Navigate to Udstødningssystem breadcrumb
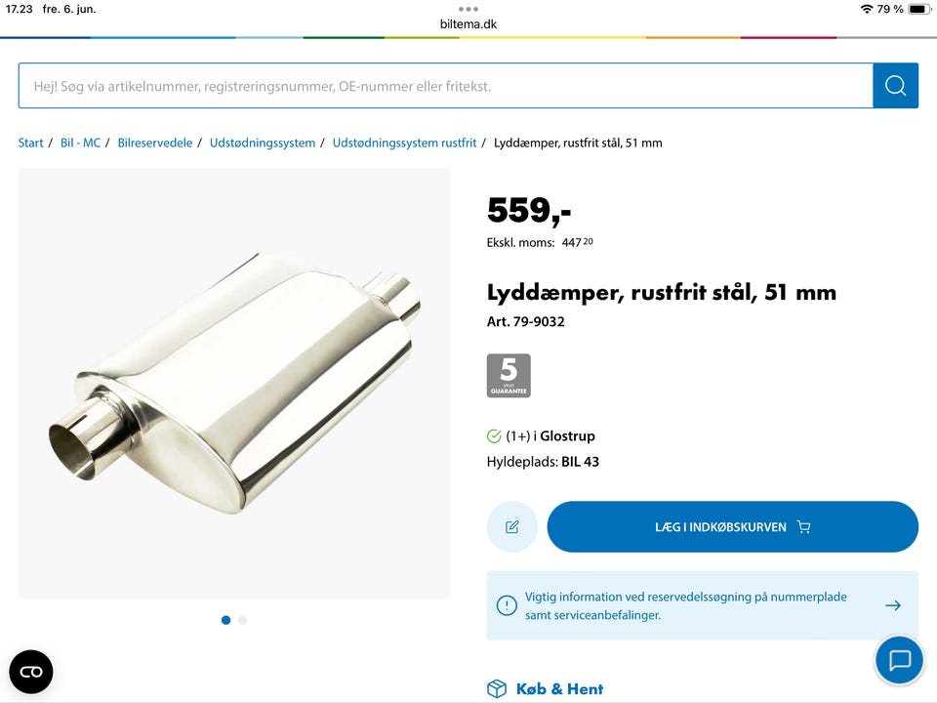The height and width of the screenshot is (703, 937). point(263,143)
